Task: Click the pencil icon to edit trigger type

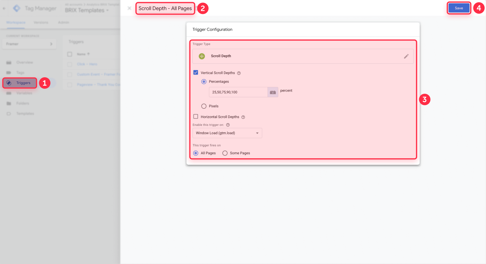Action: (406, 56)
